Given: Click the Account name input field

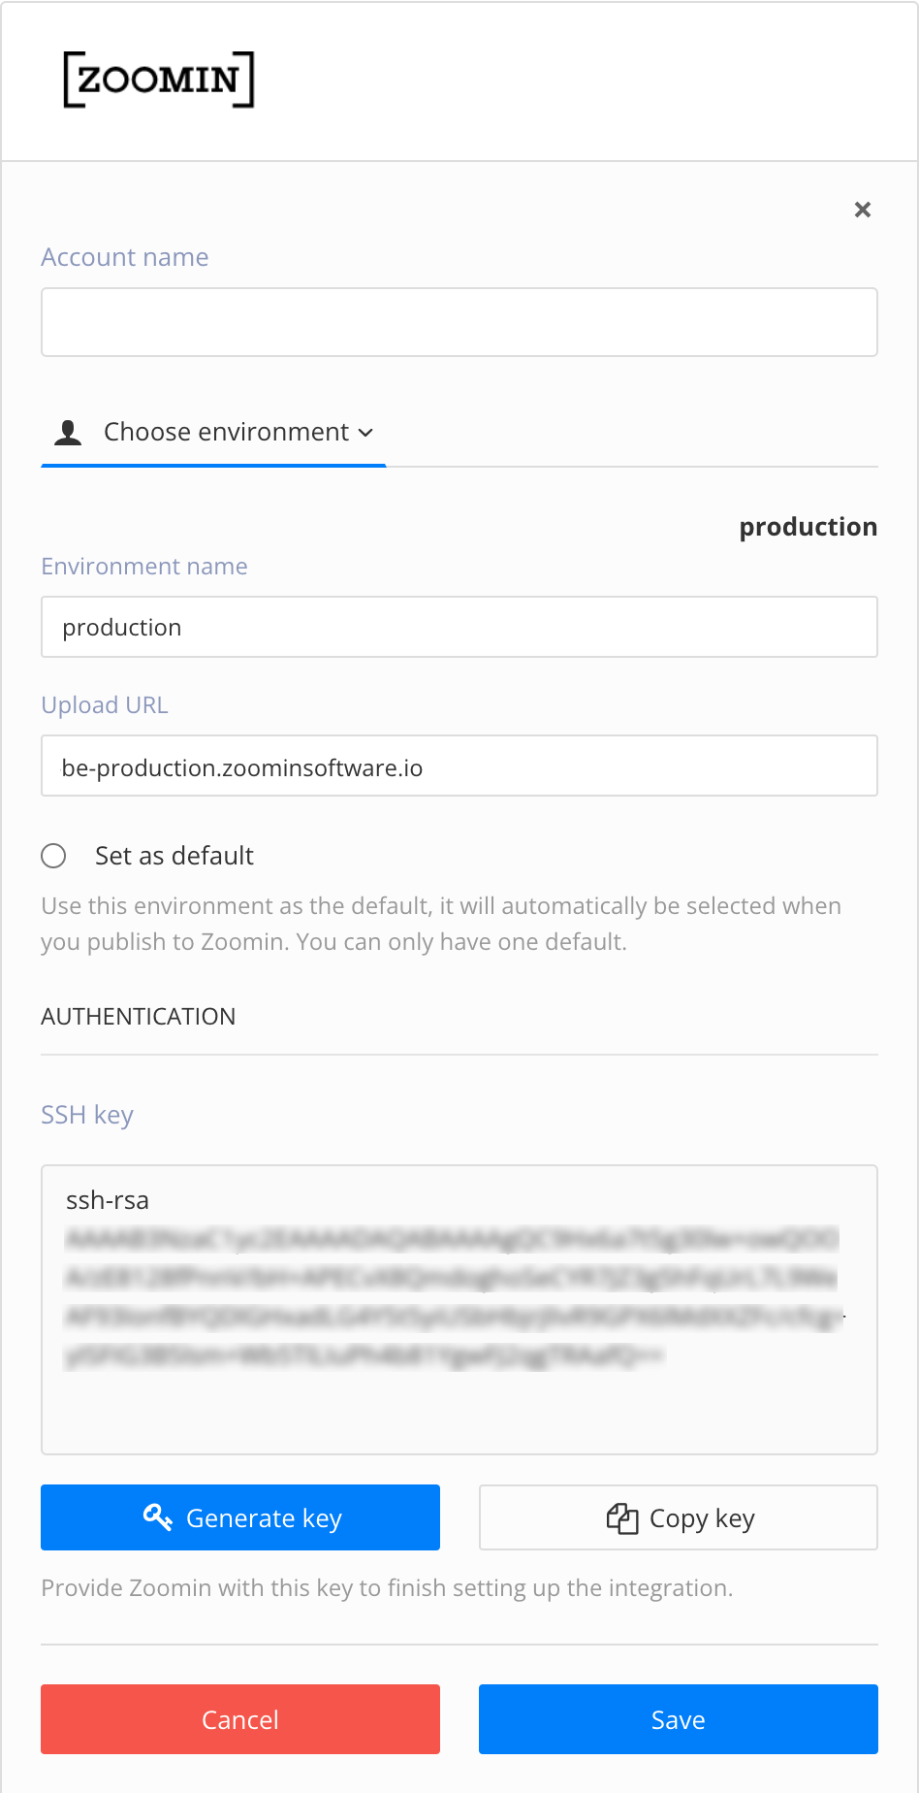Looking at the screenshot, I should (x=459, y=321).
